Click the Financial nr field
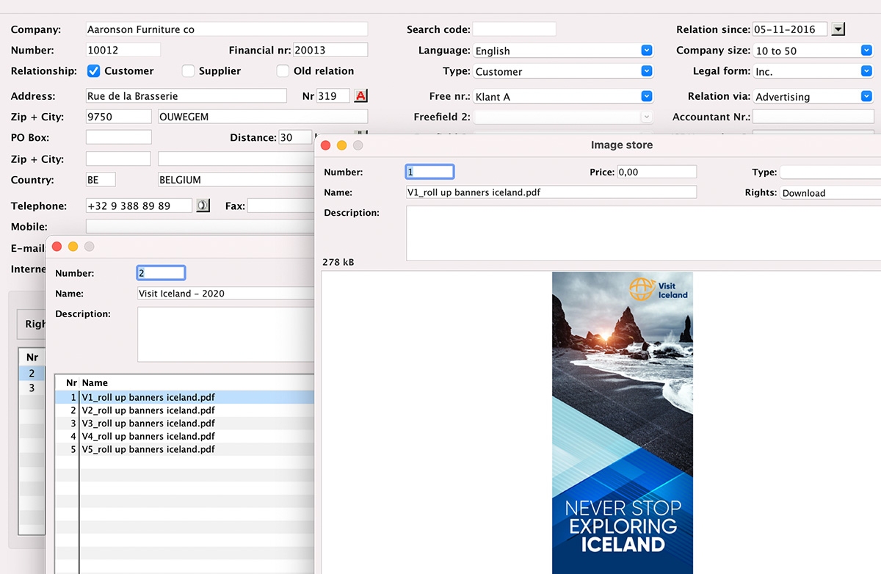The image size is (881, 574). point(330,50)
